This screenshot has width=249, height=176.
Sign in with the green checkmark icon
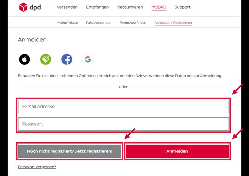pyautogui.click(x=46, y=59)
